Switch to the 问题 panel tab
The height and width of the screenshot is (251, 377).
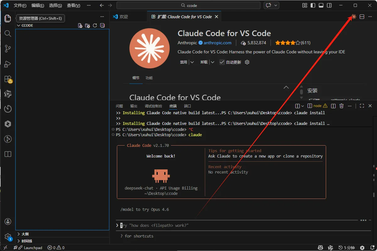pyautogui.click(x=119, y=106)
